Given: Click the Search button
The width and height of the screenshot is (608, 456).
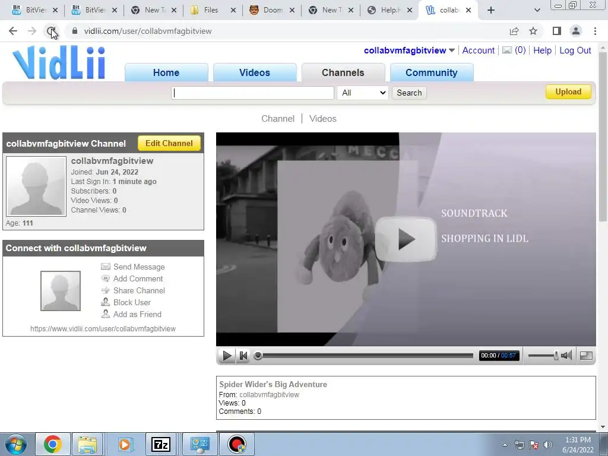Looking at the screenshot, I should pyautogui.click(x=409, y=93).
